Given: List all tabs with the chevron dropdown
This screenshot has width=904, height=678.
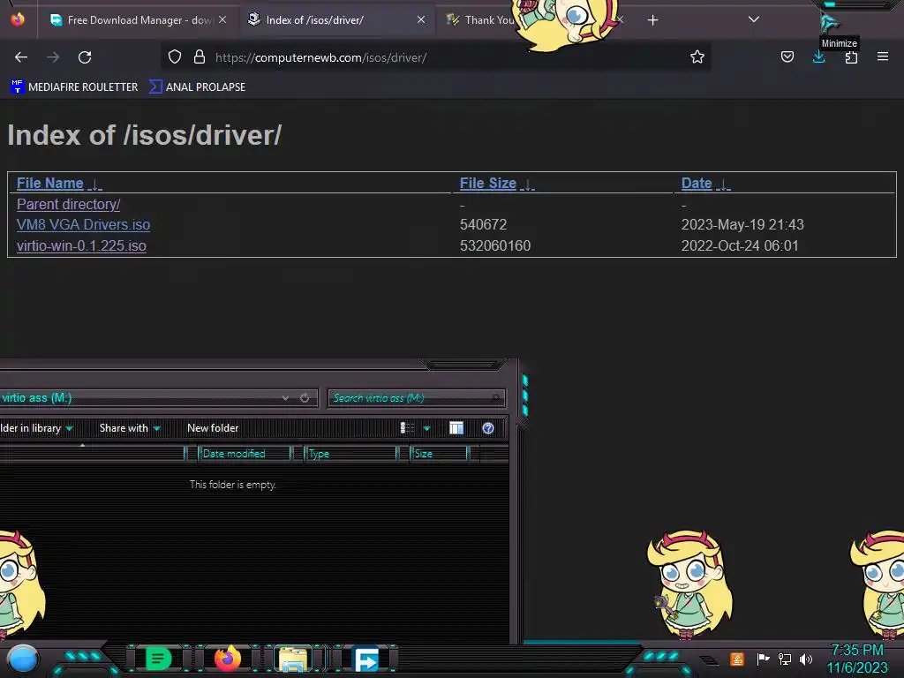Looking at the screenshot, I should click(754, 19).
